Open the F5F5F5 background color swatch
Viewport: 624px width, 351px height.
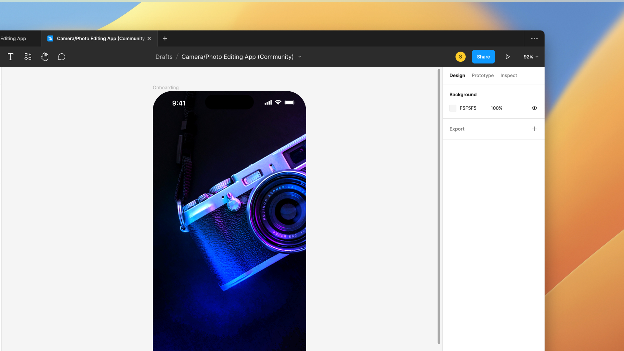coord(453,108)
